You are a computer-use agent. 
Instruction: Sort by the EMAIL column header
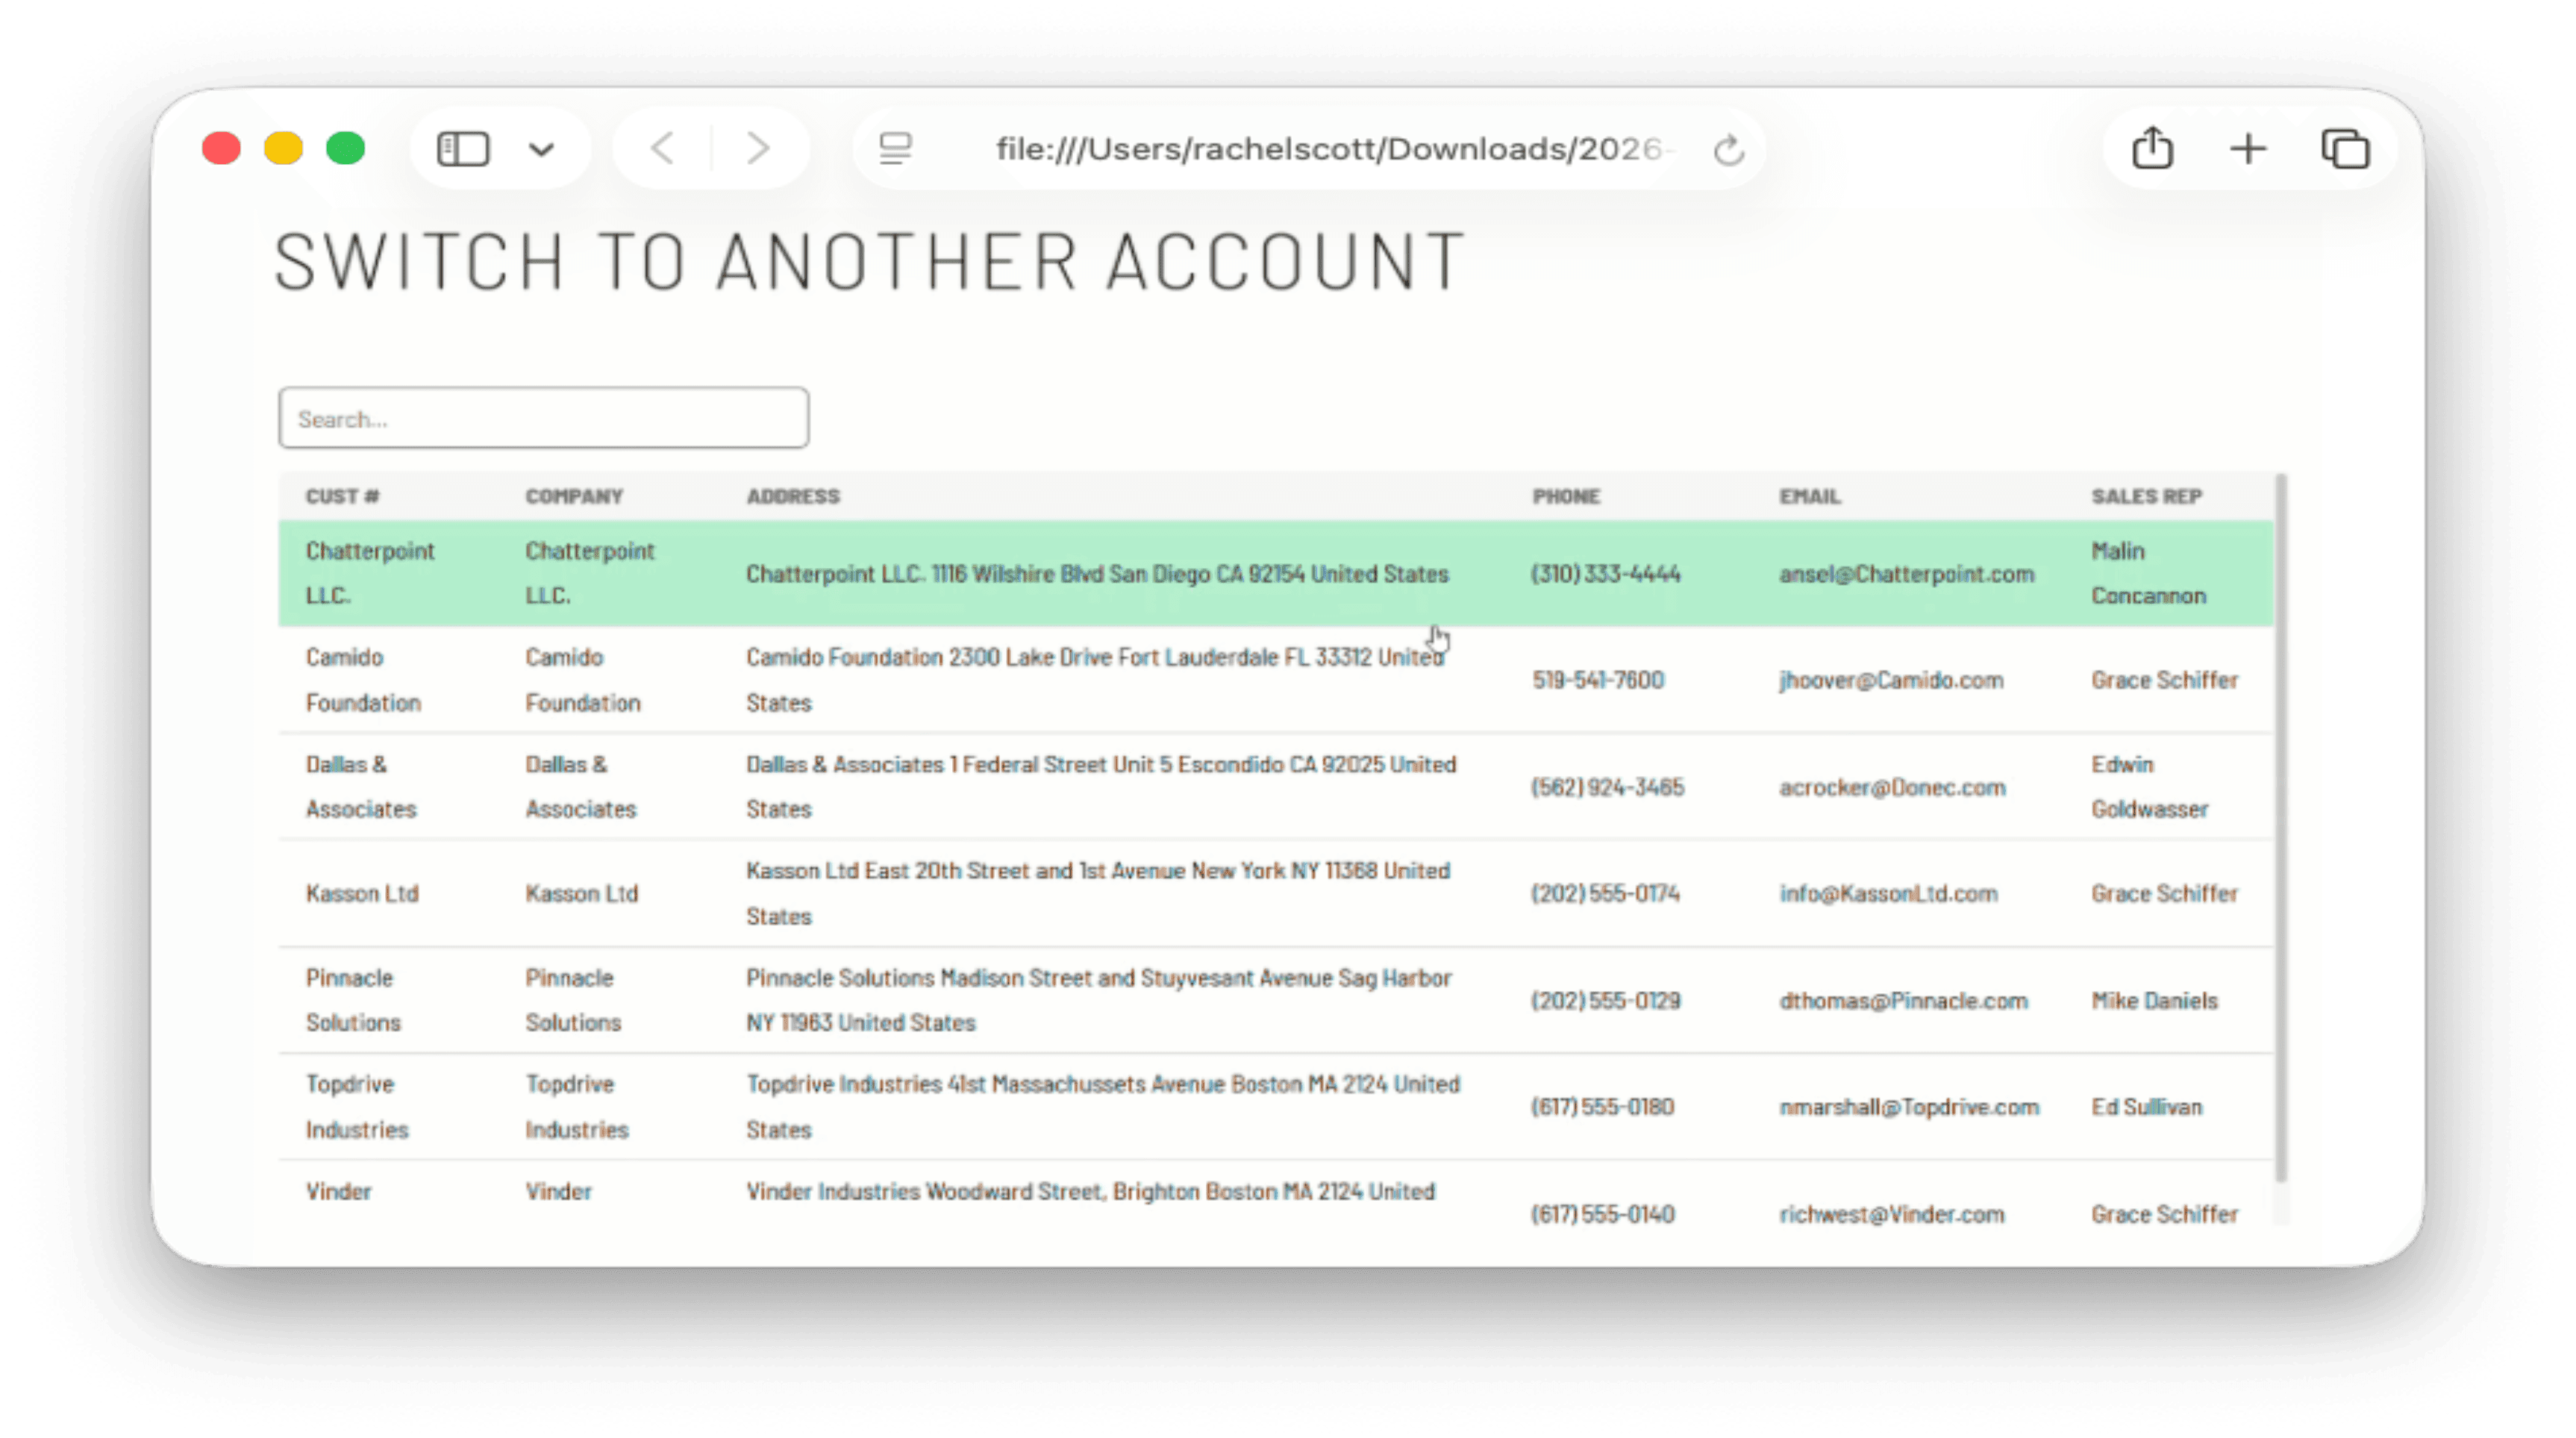click(1809, 496)
